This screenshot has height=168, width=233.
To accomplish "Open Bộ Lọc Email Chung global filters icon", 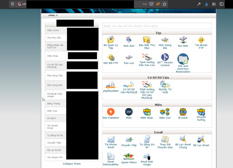I will [183, 139].
